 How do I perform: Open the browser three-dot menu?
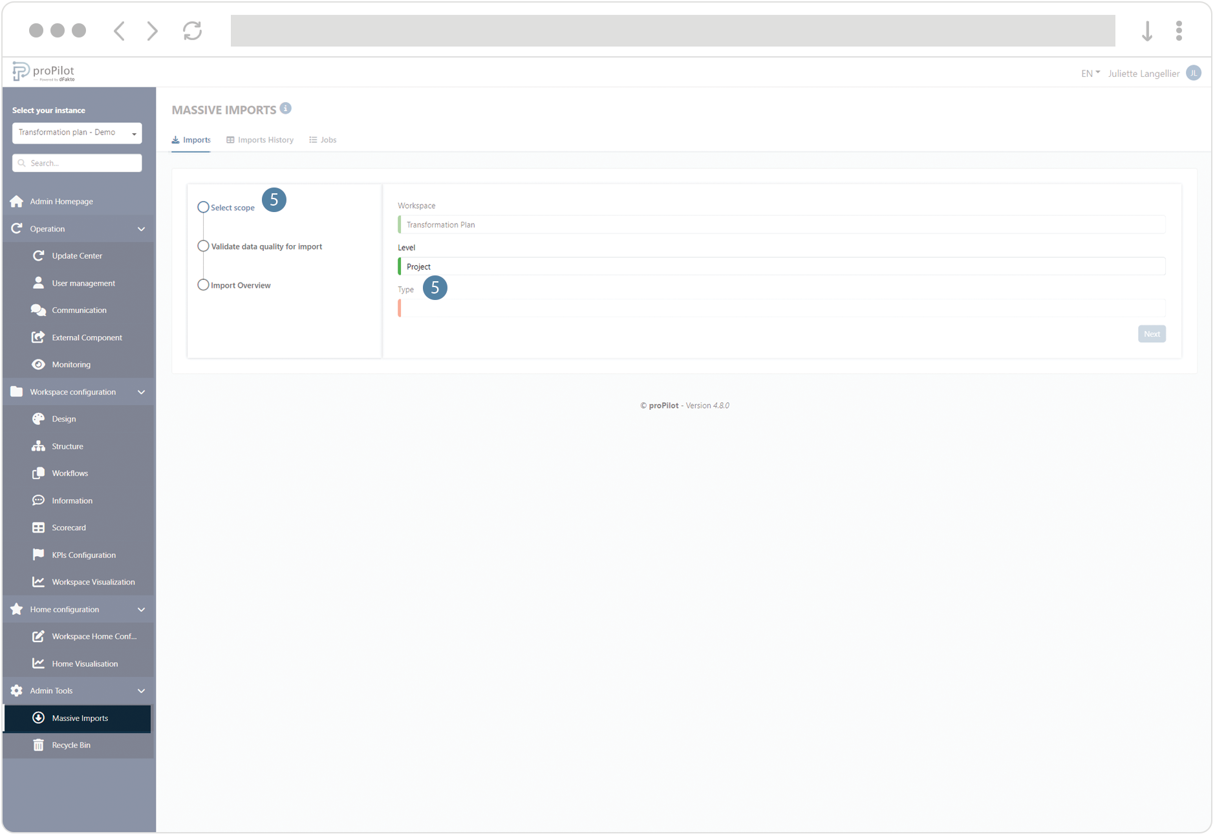click(1179, 31)
